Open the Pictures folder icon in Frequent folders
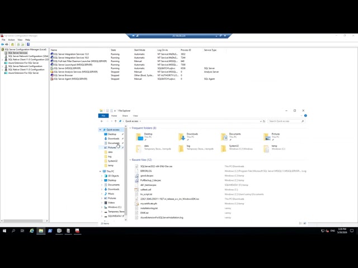 pos(267,137)
